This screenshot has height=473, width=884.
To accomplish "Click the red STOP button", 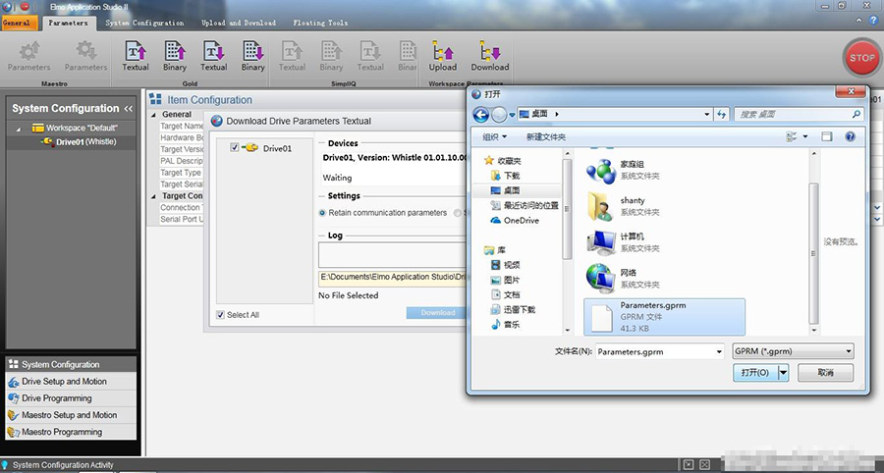I will click(x=860, y=58).
